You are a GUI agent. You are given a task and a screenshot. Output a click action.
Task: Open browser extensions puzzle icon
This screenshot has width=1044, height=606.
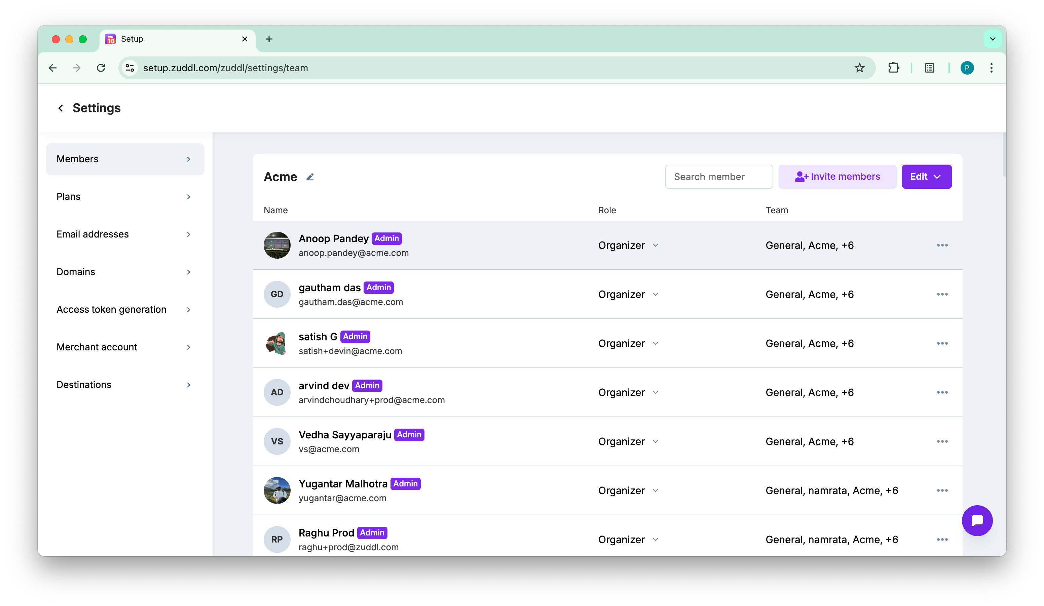(894, 68)
